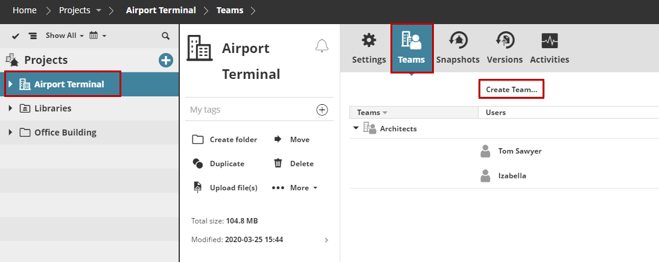The width and height of the screenshot is (659, 262).
Task: Click Home in the breadcrumb
Action: [24, 10]
